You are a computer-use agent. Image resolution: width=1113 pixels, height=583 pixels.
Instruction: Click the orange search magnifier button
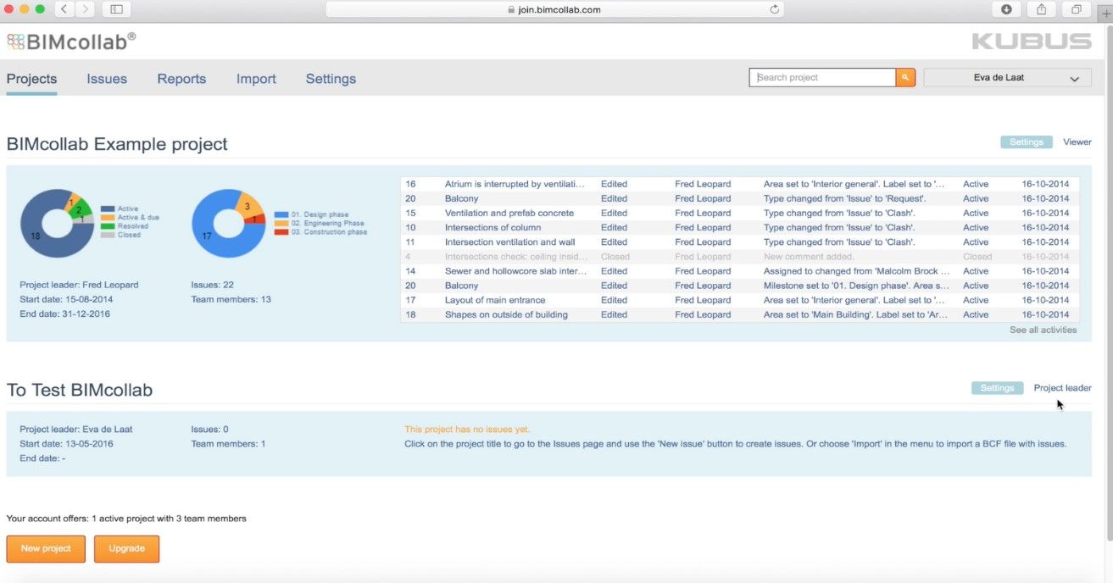pyautogui.click(x=905, y=77)
